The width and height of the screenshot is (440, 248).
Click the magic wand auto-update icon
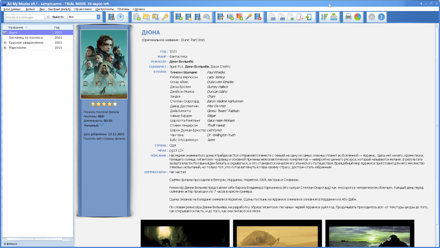coord(249,17)
